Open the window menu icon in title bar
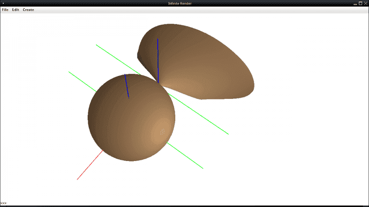The image size is (369, 207). pyautogui.click(x=3, y=3)
